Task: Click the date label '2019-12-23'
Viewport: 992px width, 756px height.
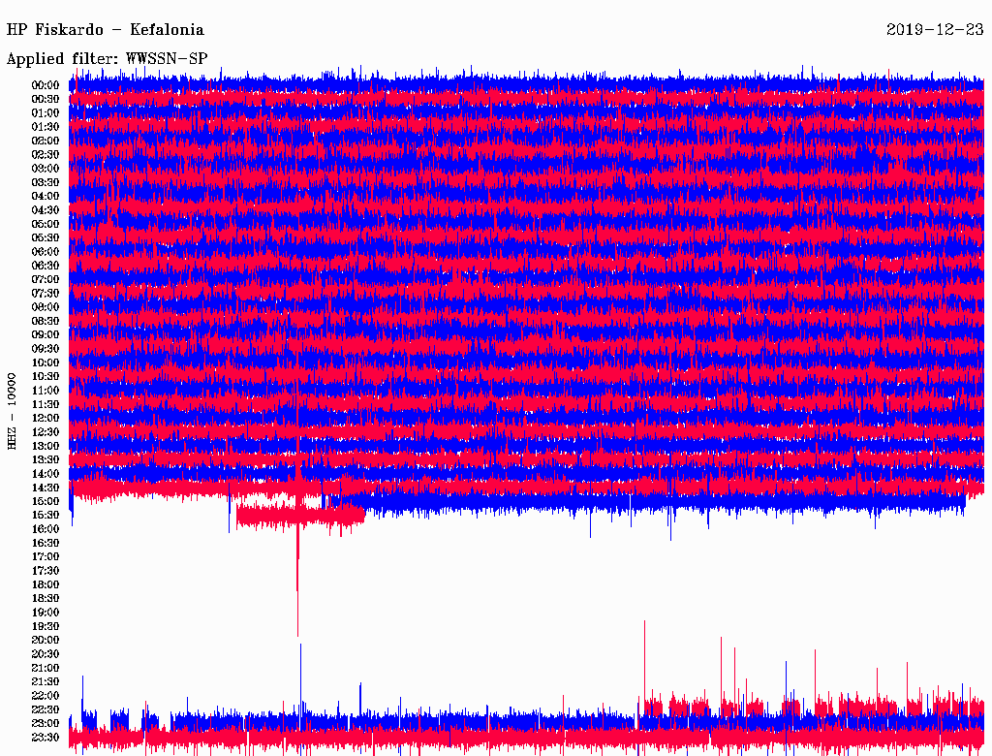Action: [x=935, y=30]
